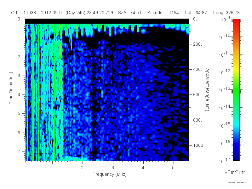Click the 'V² m⁻² Hz⁻¹' units label
This screenshot has width=252, height=189.
click(x=235, y=172)
